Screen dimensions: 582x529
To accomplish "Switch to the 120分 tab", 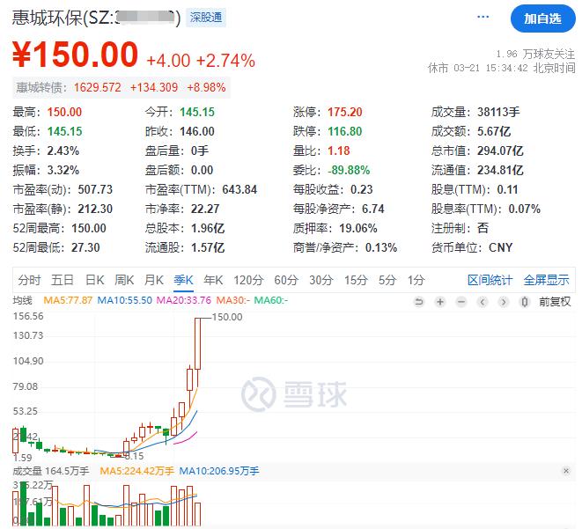I will coord(248,280).
